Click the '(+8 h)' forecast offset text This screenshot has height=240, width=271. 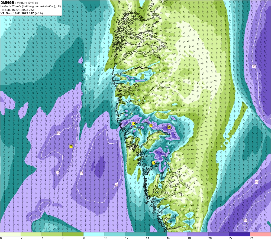pyautogui.click(x=39, y=13)
